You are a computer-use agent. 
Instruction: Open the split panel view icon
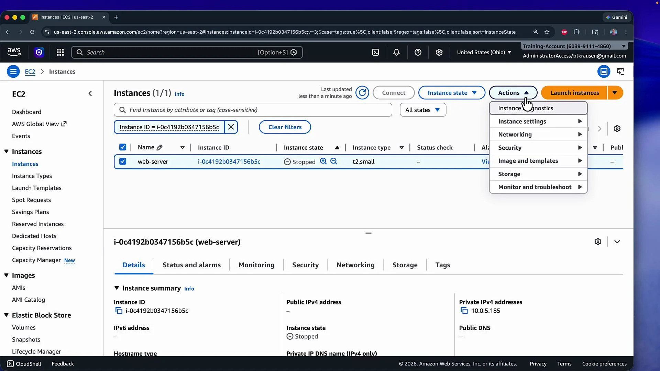(x=604, y=71)
